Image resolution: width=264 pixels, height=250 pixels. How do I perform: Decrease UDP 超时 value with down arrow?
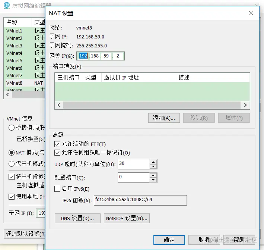[x=153, y=166]
